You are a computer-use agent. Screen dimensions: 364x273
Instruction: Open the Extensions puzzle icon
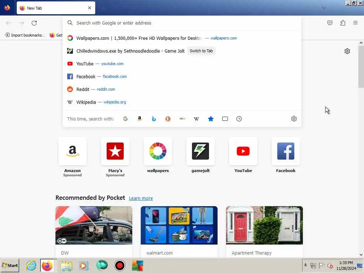coord(343,23)
